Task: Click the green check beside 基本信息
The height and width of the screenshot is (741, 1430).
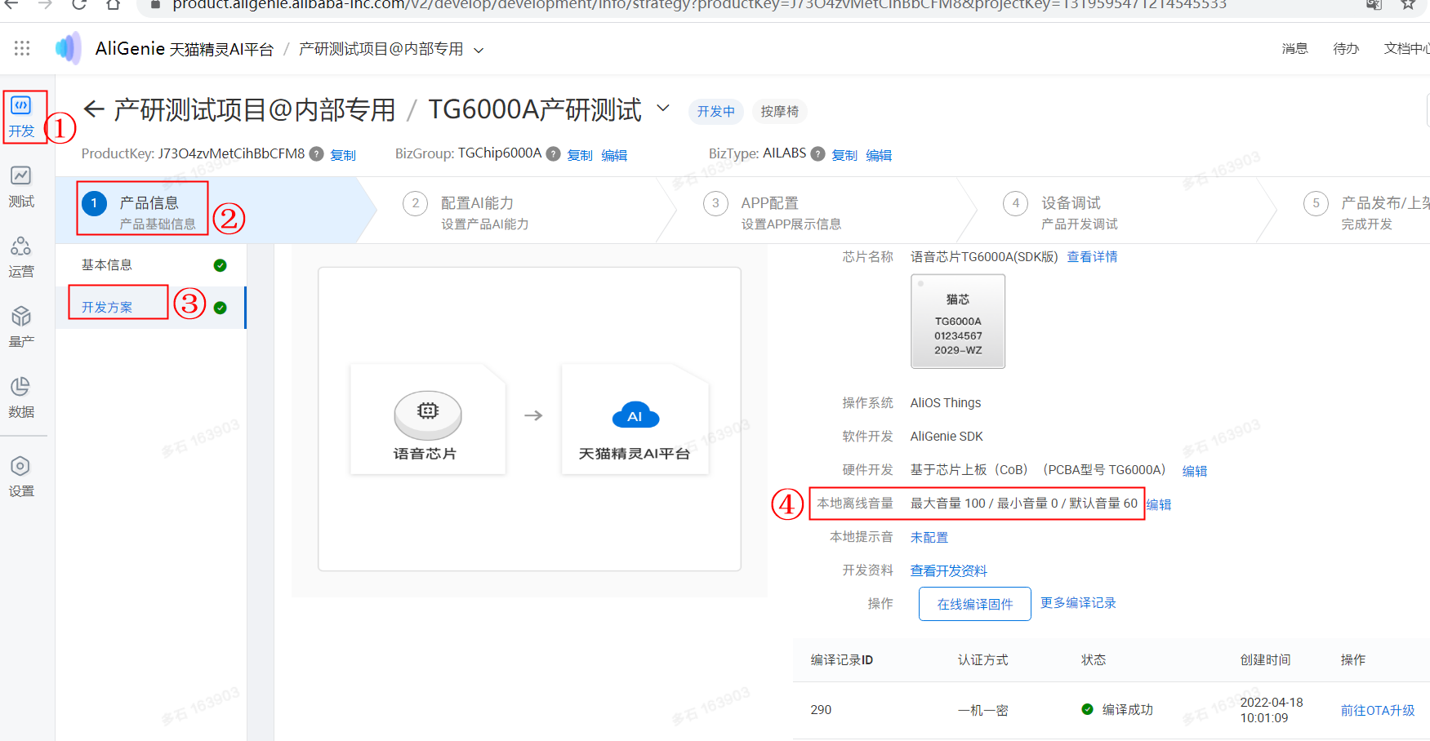Action: coord(220,265)
